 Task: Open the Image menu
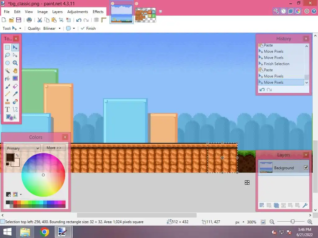[x=42, y=12]
